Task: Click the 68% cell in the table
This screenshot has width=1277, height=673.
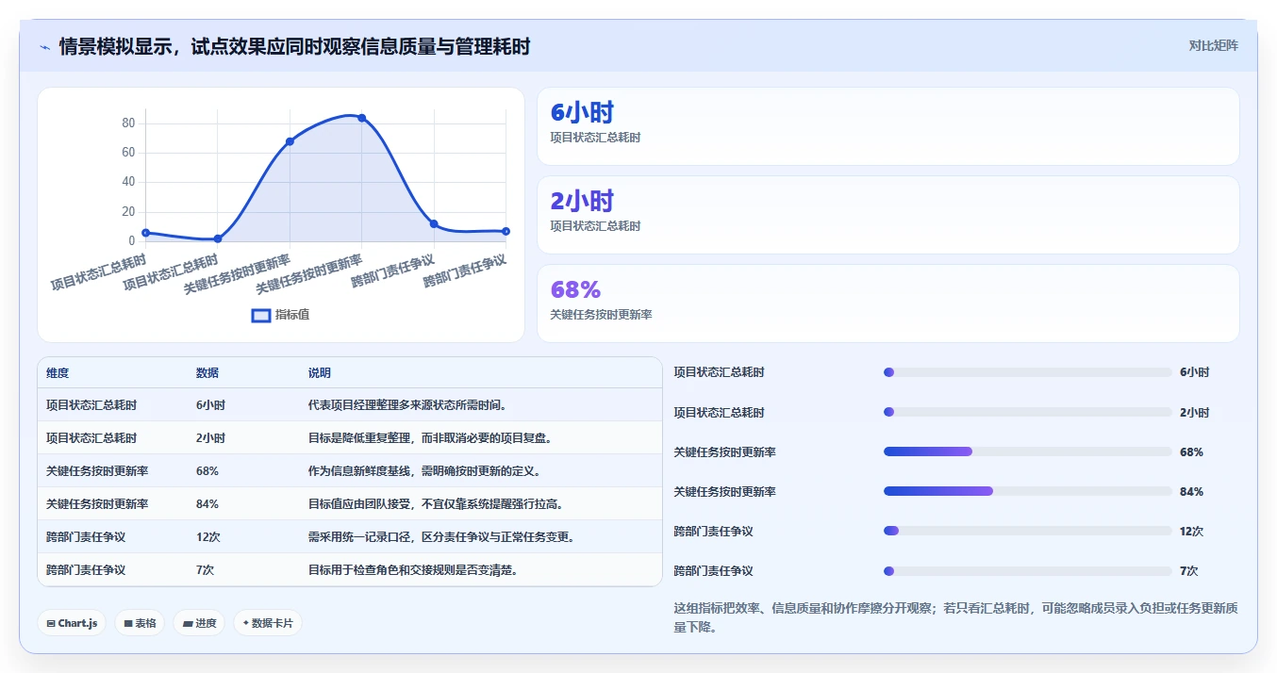Action: click(x=207, y=471)
